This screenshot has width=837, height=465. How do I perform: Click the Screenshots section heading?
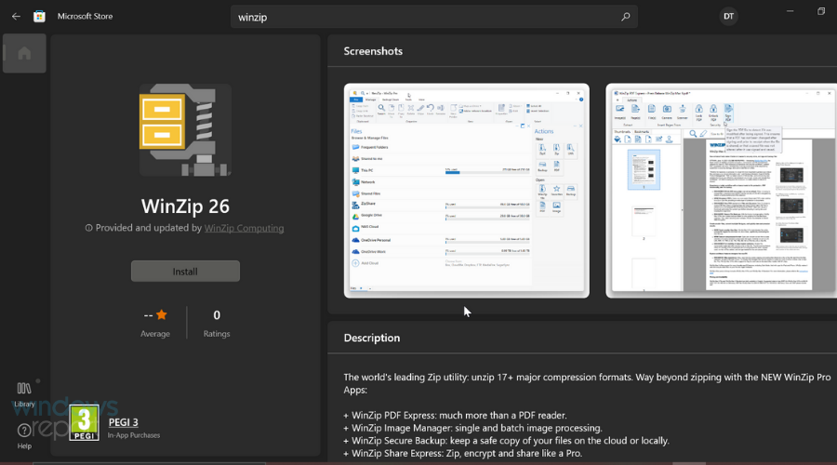click(x=373, y=51)
